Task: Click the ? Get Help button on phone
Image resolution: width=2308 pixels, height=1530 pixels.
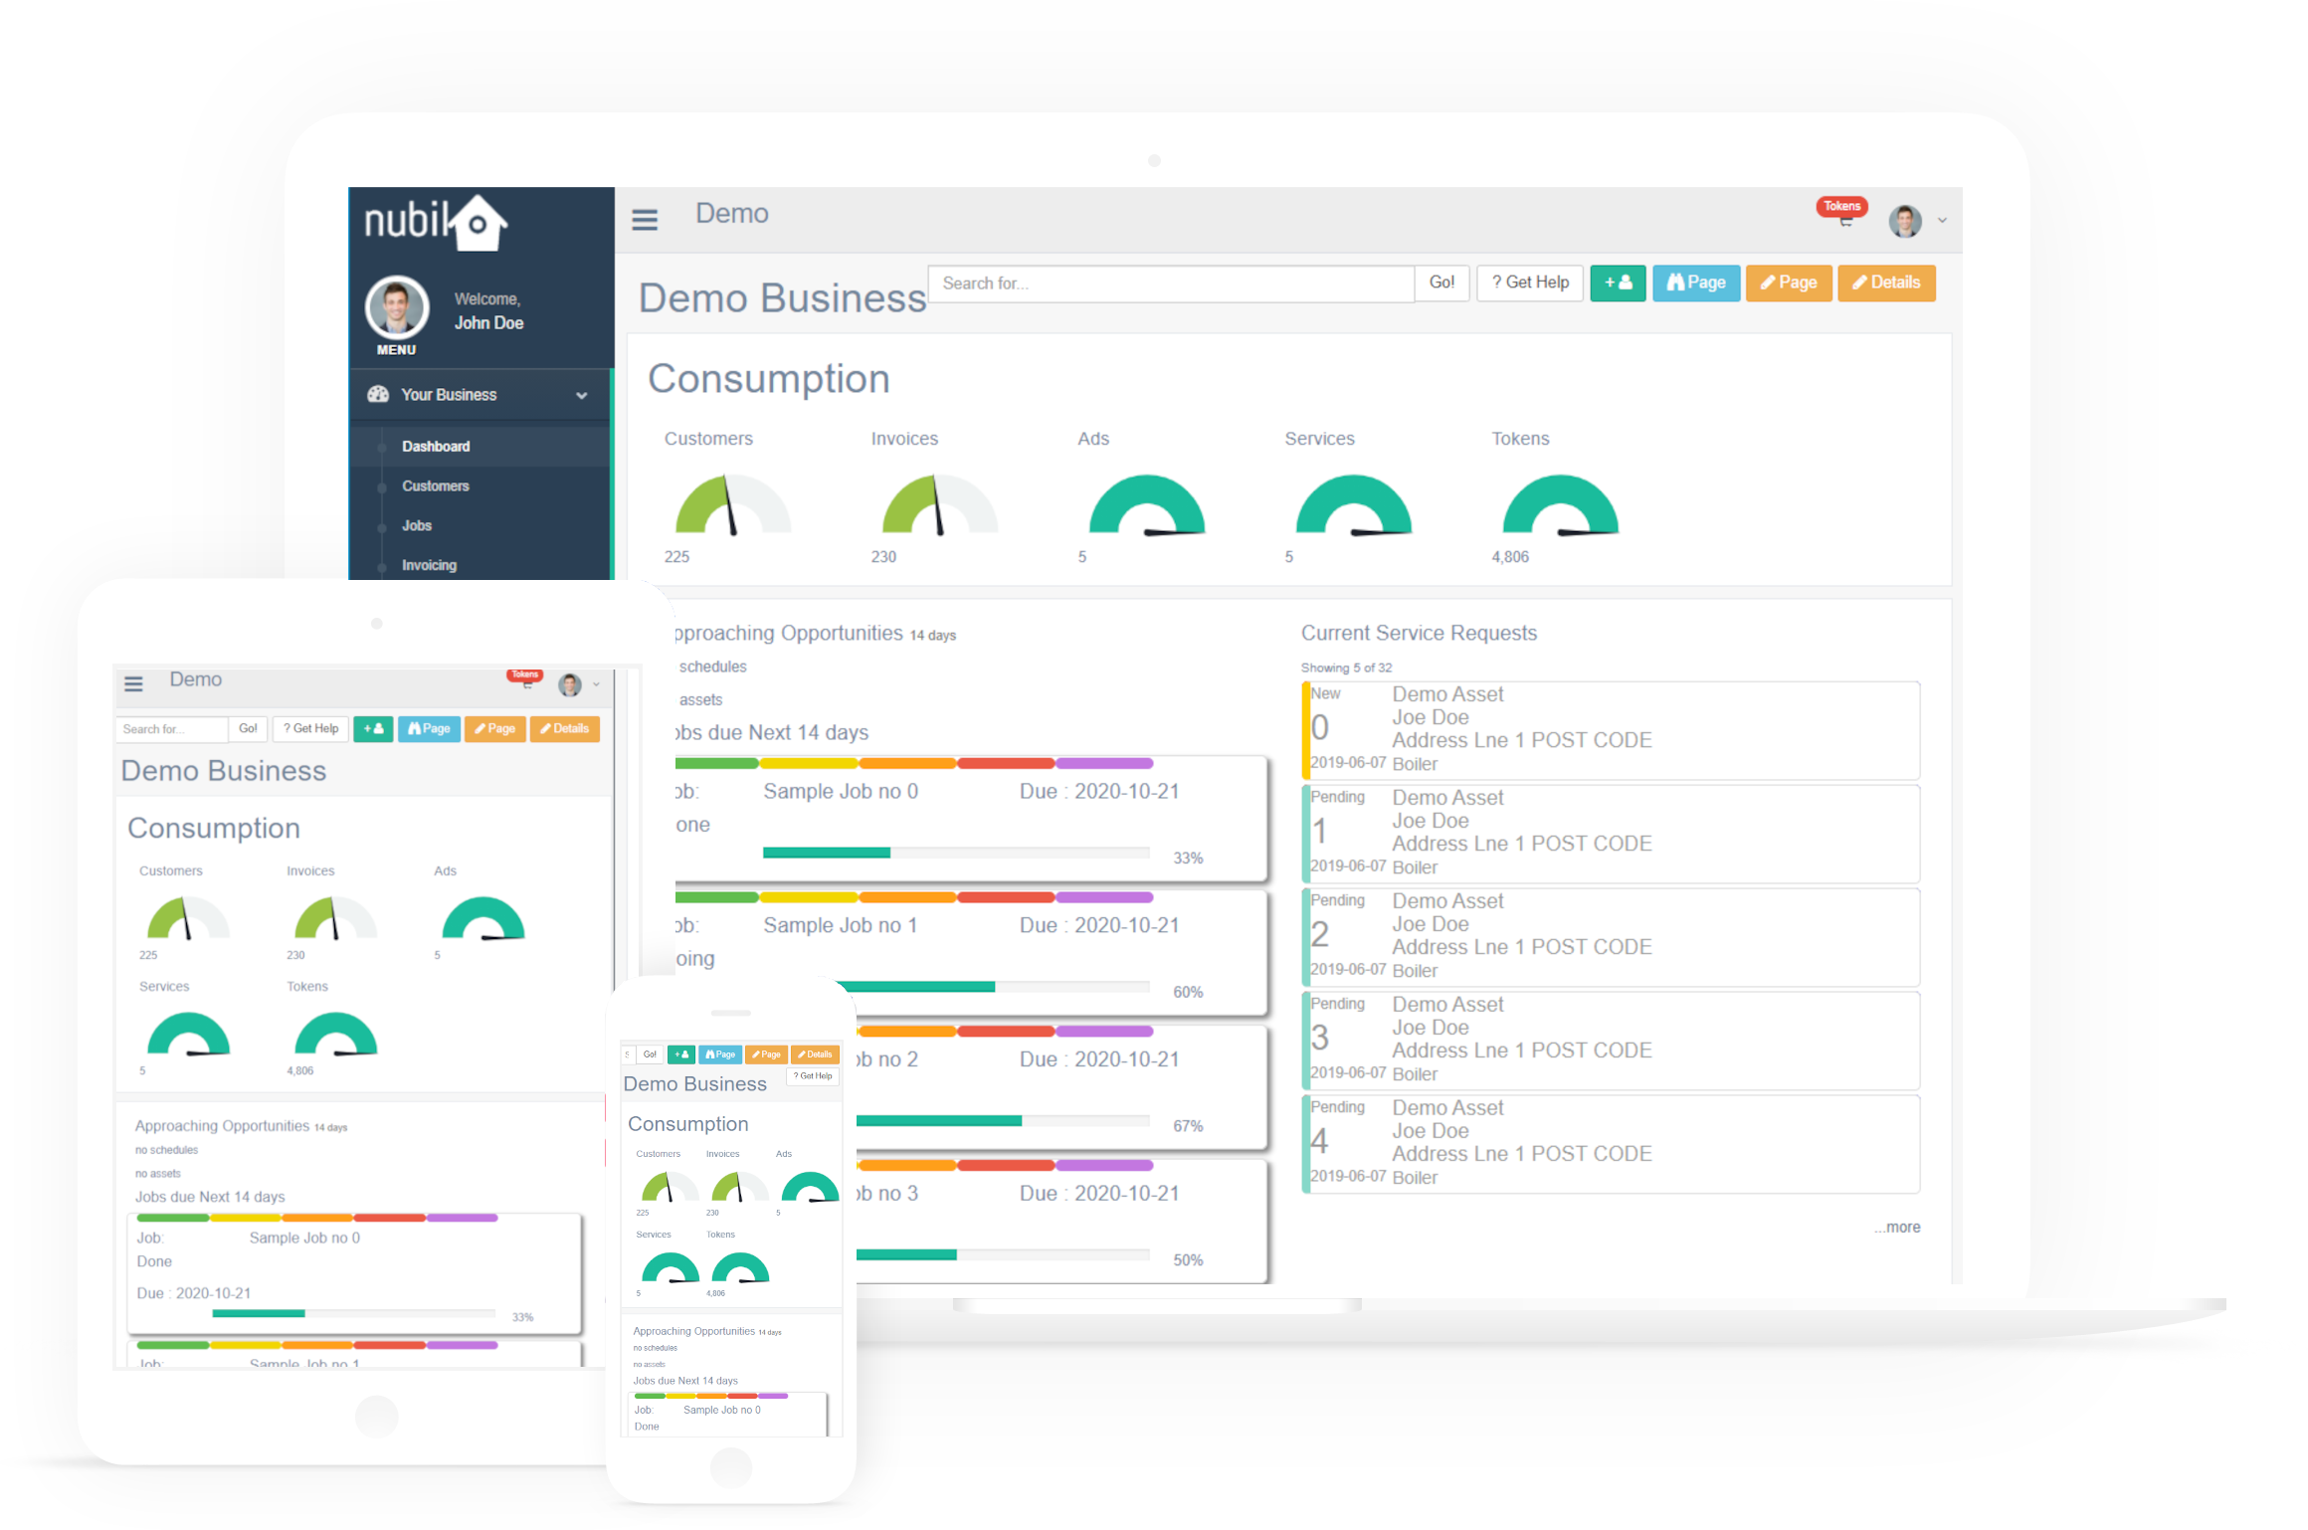Action: [x=813, y=1076]
